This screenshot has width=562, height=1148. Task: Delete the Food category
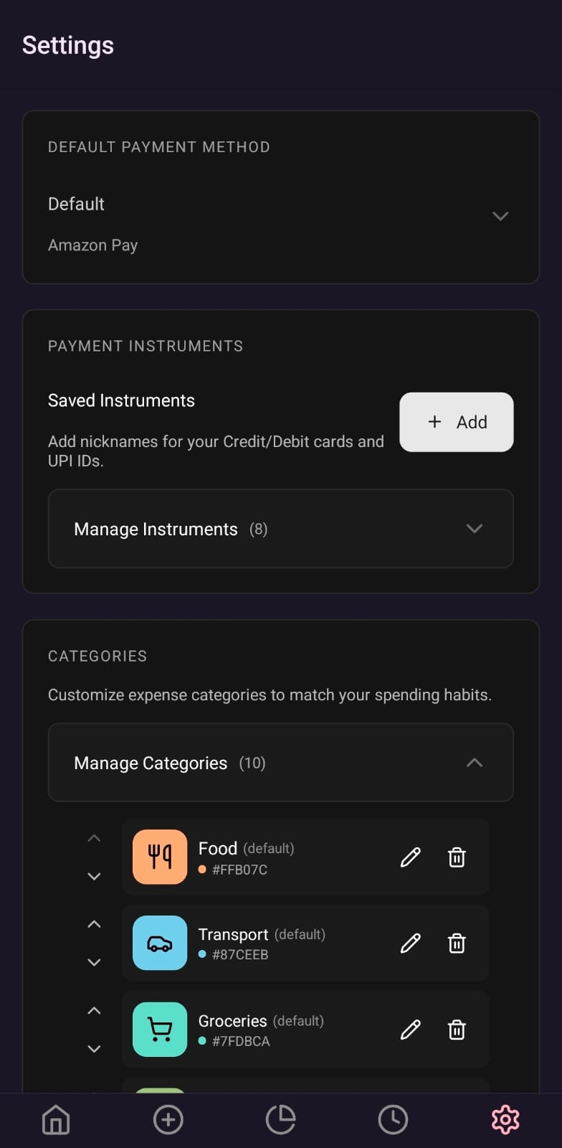(457, 857)
